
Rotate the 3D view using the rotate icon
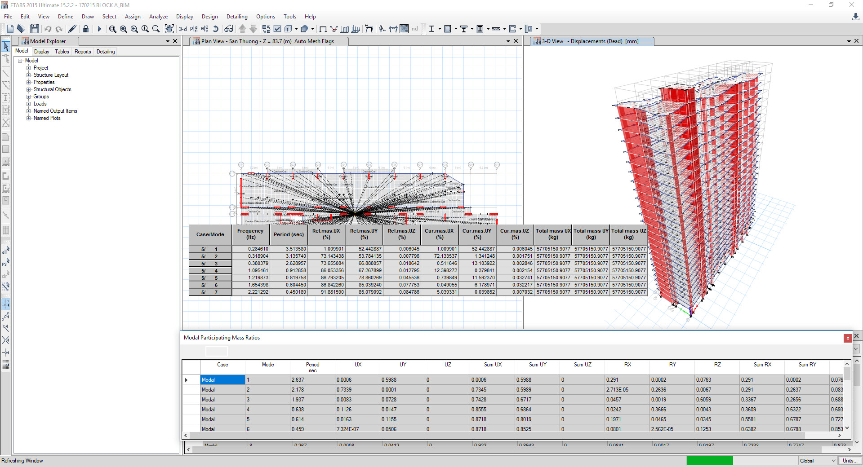[216, 29]
